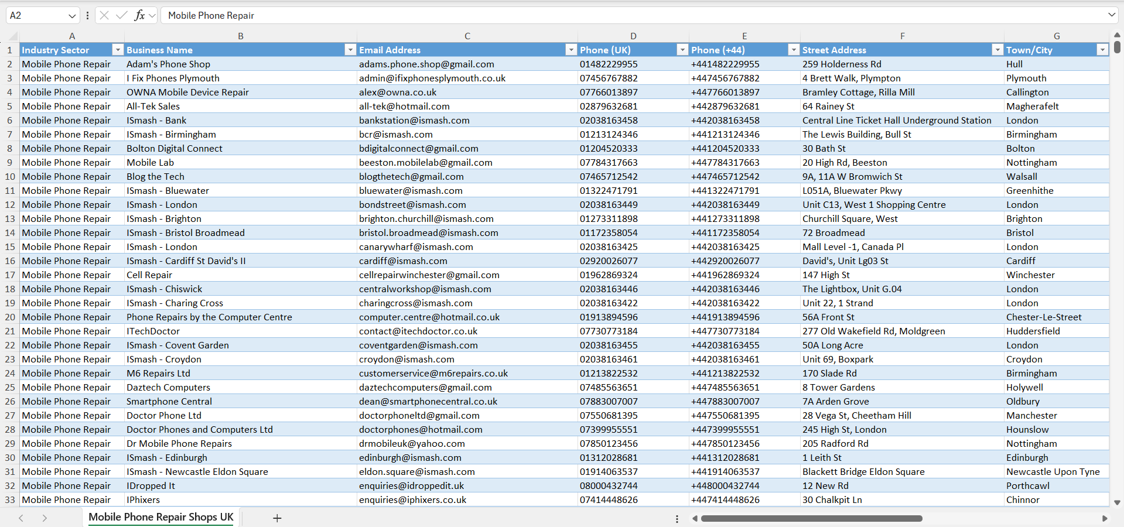This screenshot has height=527, width=1124.
Task: Click the formula bar text Mobile Phone Repair
Action: click(x=211, y=15)
